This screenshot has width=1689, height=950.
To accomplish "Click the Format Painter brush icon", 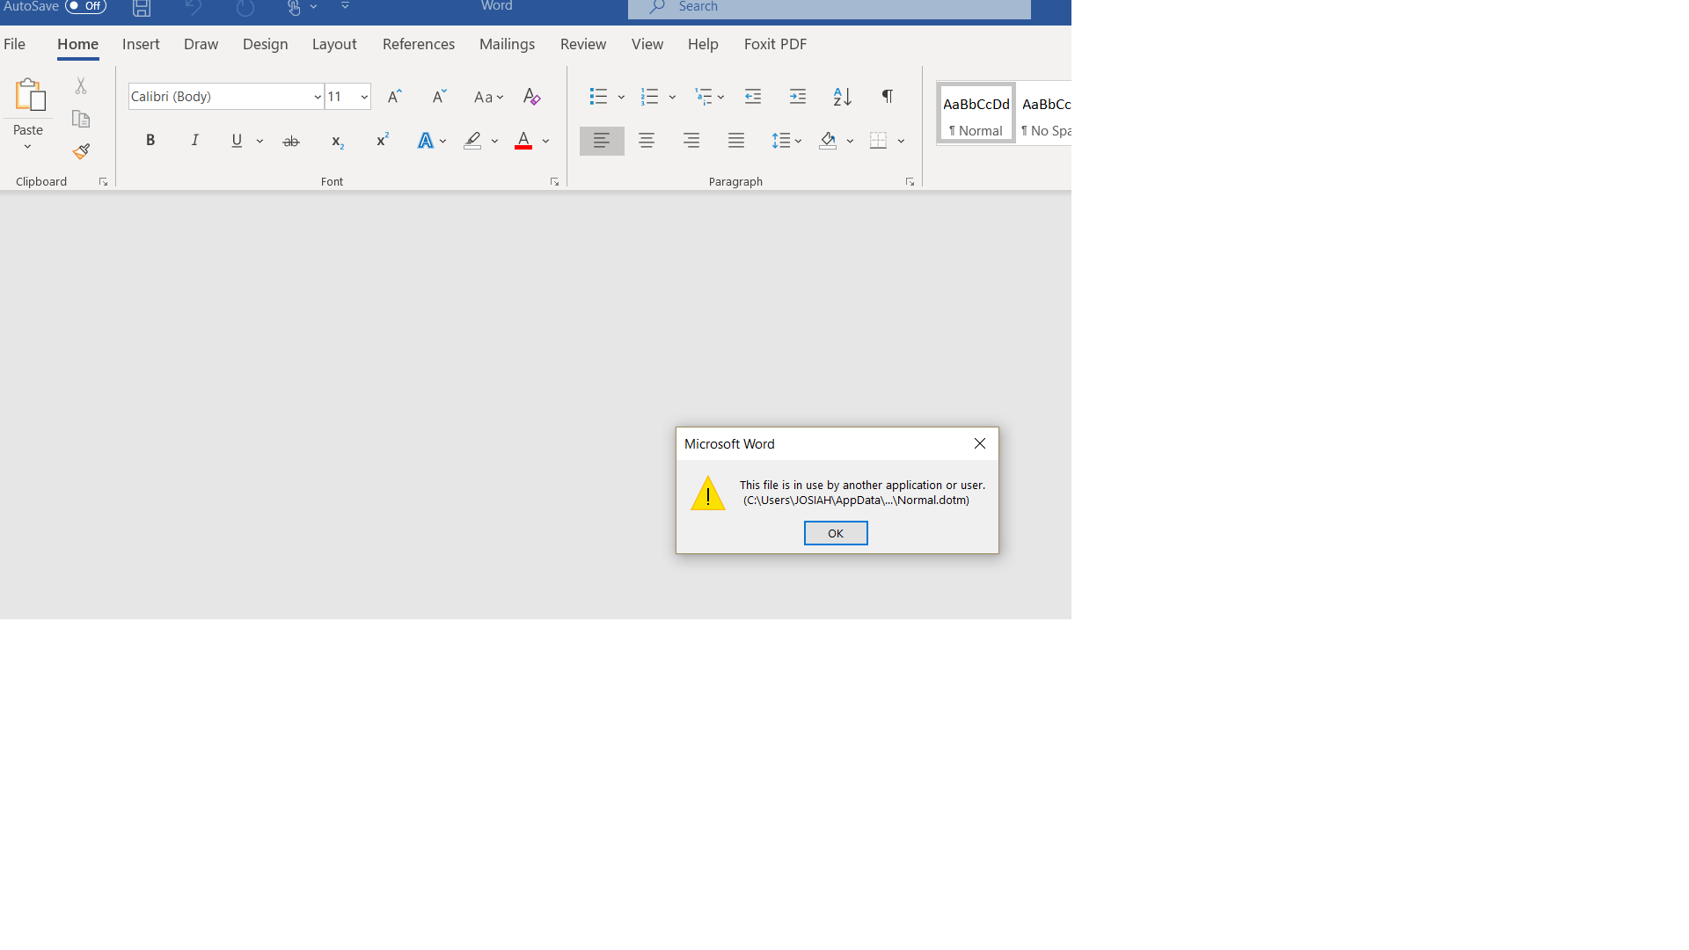I will point(81,152).
